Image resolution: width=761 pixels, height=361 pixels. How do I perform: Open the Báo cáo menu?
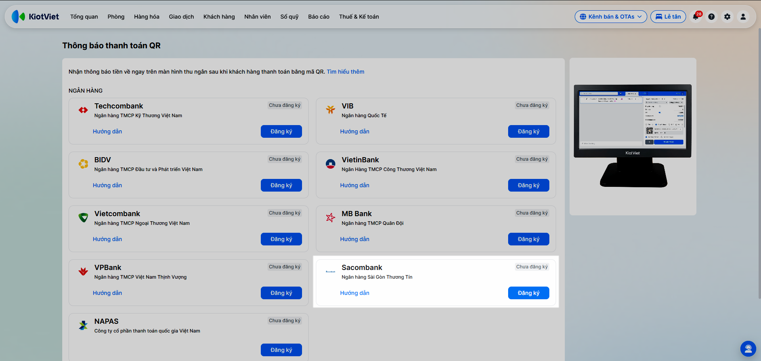tap(319, 17)
